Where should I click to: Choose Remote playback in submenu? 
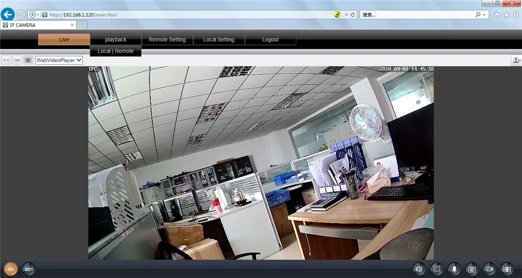tap(124, 51)
